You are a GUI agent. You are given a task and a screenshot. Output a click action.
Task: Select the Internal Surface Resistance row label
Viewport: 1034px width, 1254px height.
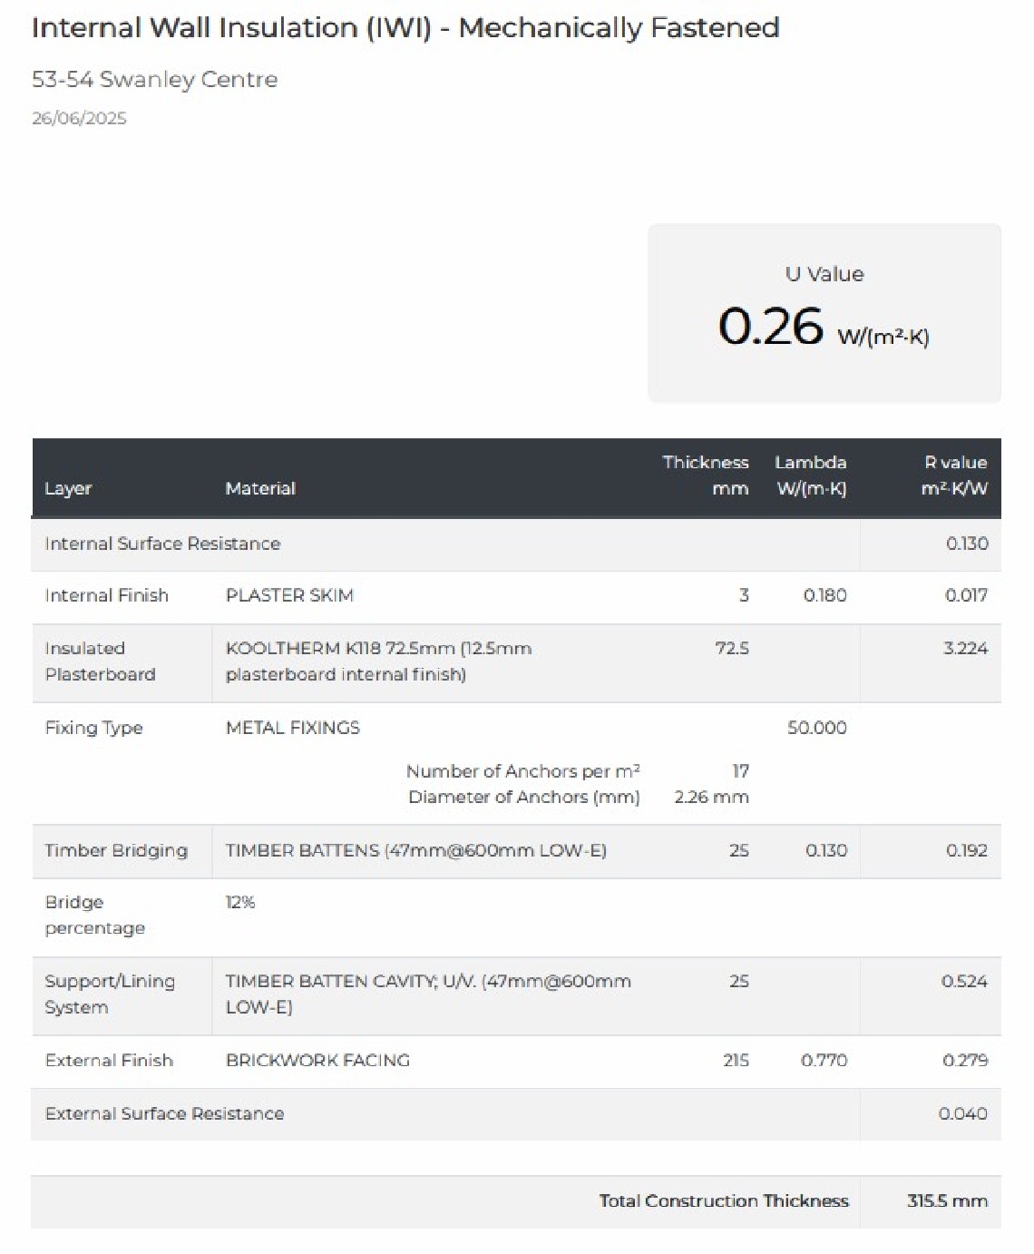(162, 544)
